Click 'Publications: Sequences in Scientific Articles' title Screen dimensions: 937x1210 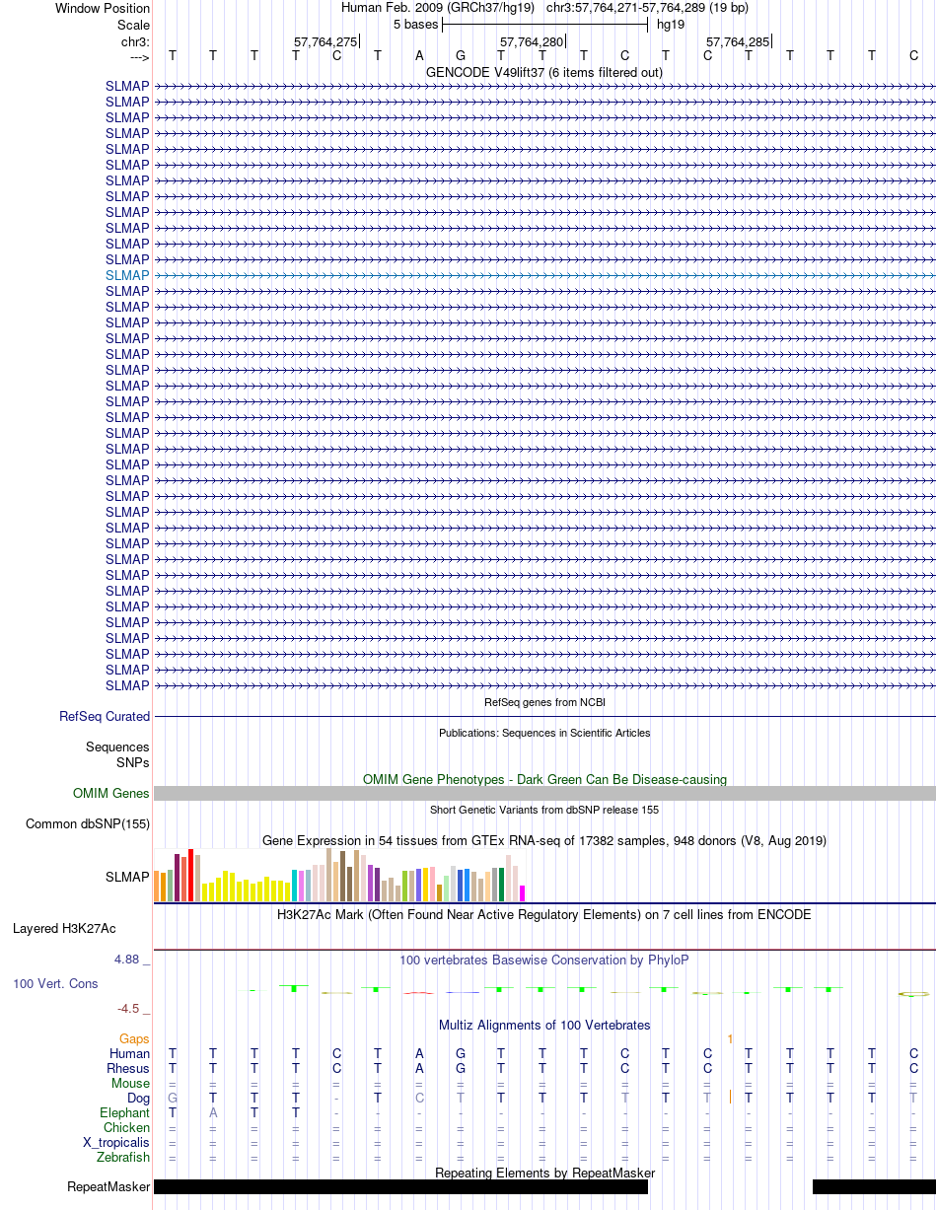coord(544,733)
